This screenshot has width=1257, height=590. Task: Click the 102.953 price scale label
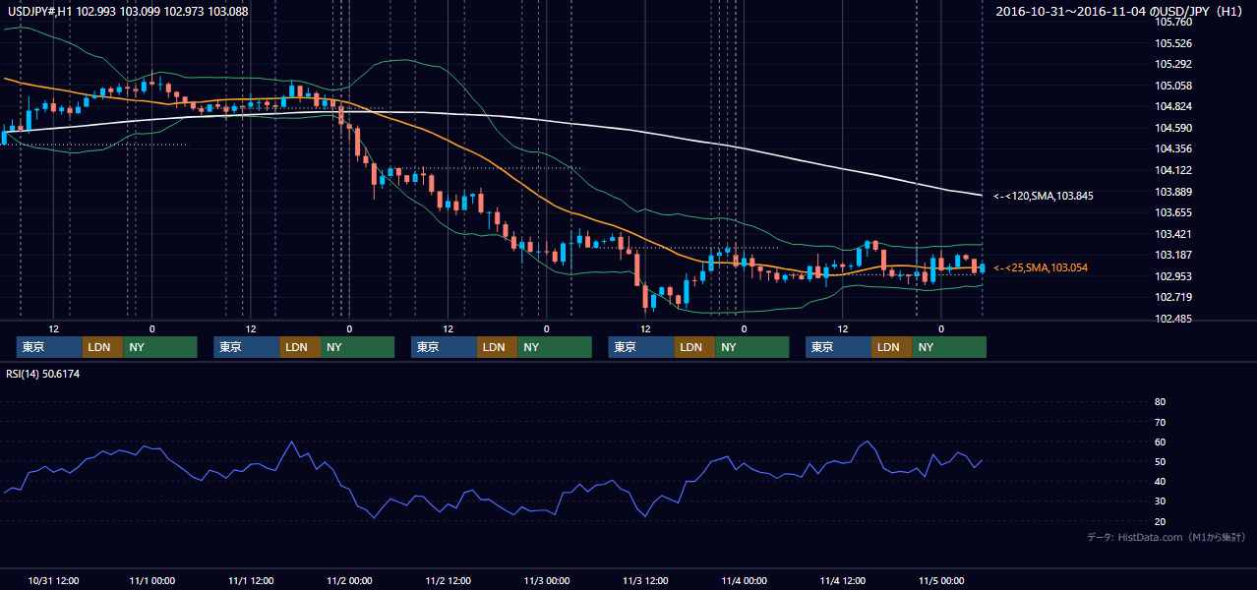click(1174, 276)
